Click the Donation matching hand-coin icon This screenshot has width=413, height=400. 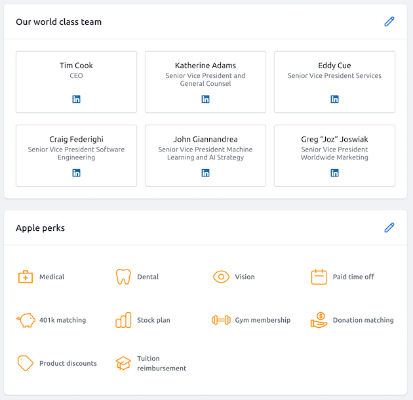319,320
